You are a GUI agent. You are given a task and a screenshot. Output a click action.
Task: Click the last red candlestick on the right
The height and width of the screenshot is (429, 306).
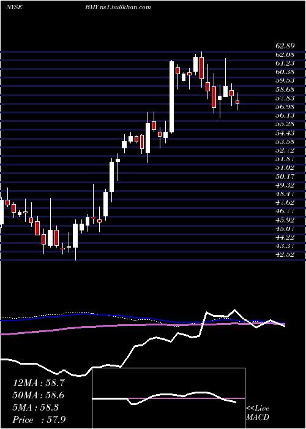(237, 102)
